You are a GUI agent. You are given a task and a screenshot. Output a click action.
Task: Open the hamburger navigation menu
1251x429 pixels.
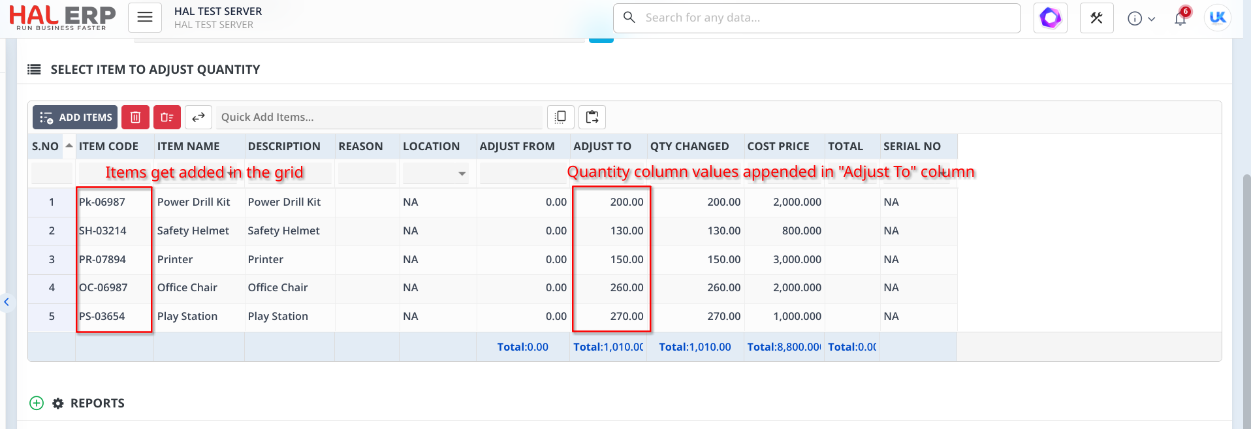pos(145,18)
